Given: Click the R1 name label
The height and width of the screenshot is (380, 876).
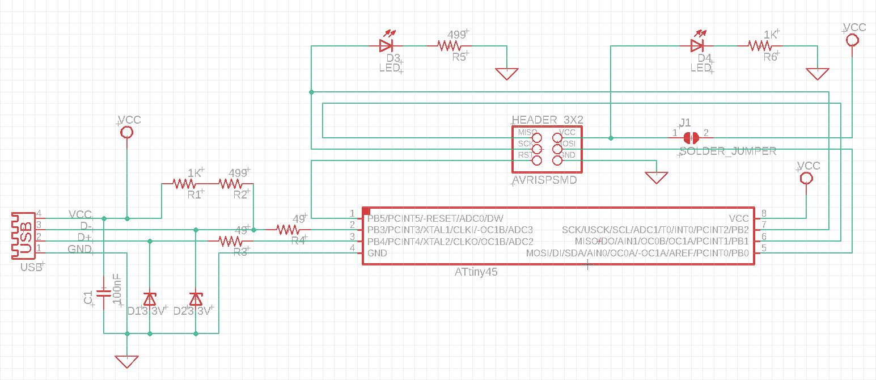Looking at the screenshot, I should click(194, 195).
